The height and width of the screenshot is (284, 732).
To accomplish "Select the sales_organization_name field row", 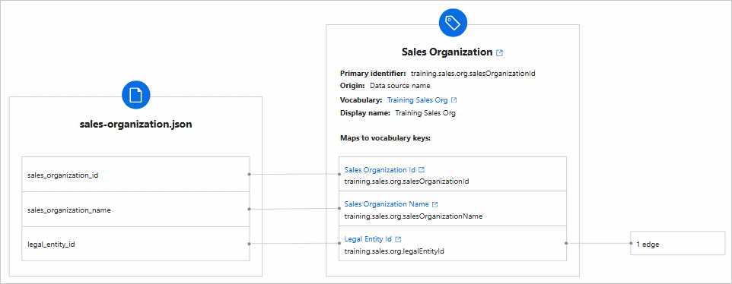I will 136,210.
